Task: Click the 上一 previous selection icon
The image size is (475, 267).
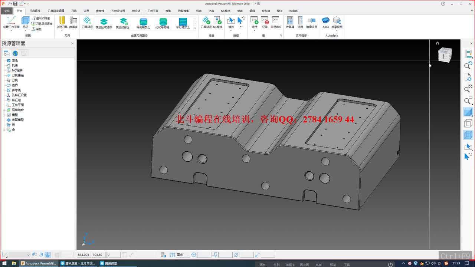Action: 241,21
